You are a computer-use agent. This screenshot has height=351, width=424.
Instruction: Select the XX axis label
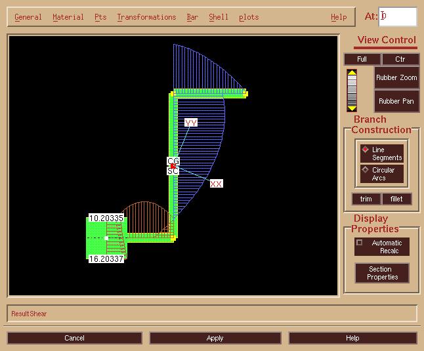216,184
